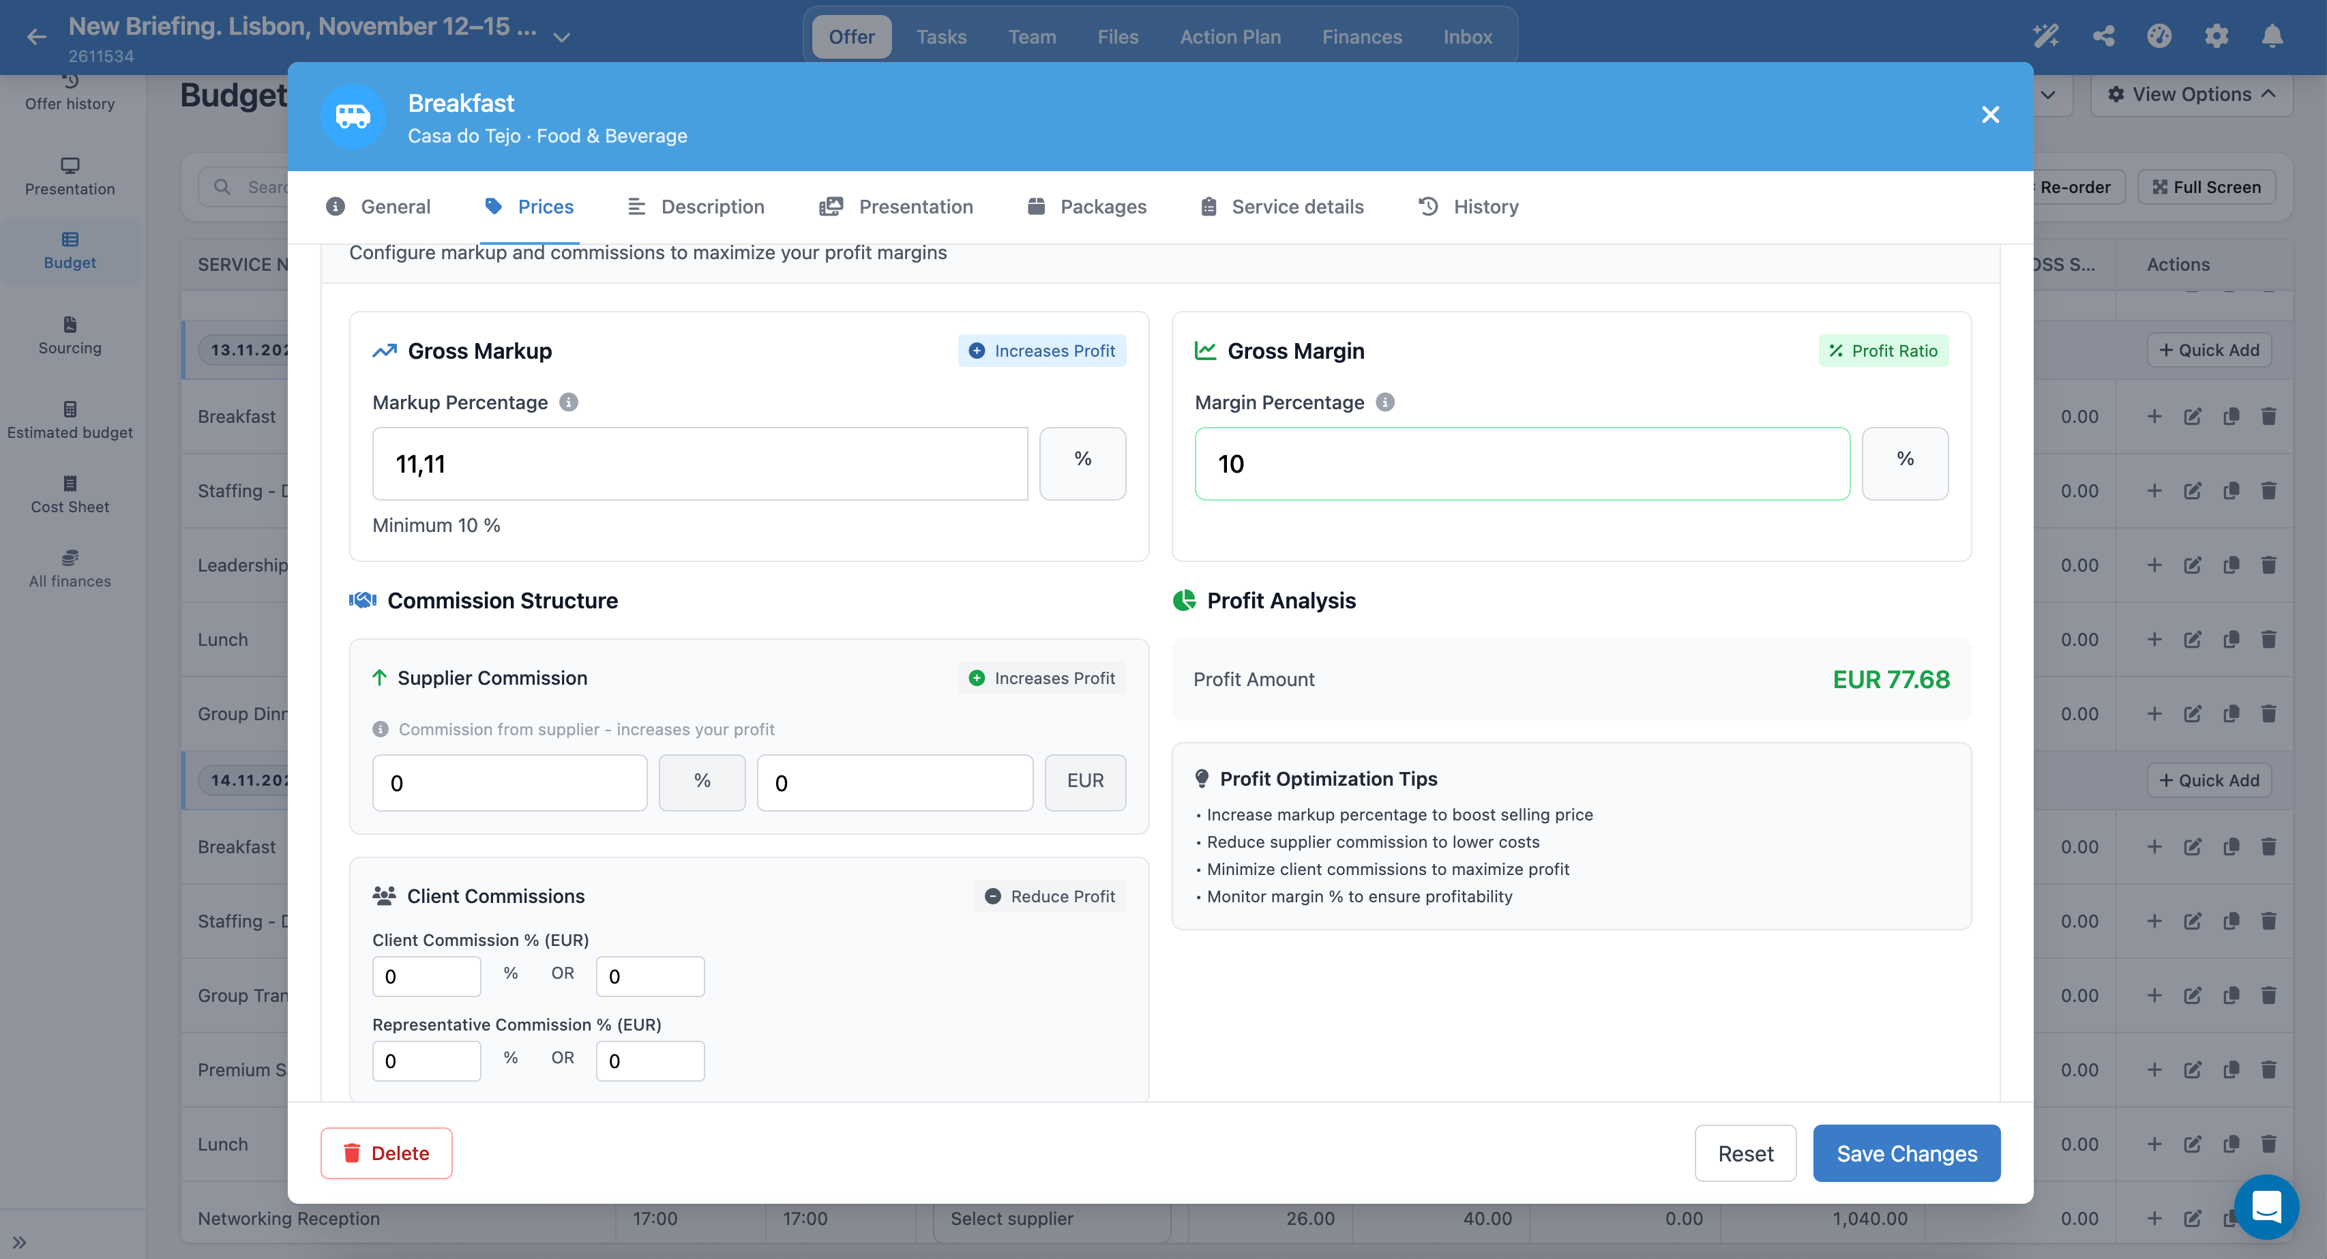Switch to the General tab

378,207
